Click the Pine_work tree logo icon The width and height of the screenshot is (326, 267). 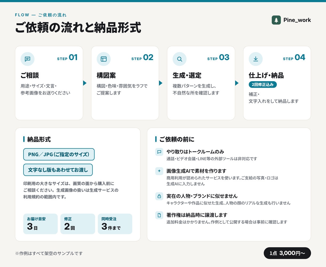(x=276, y=20)
